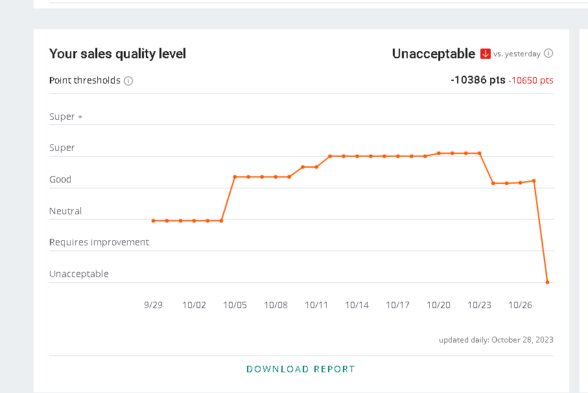This screenshot has width=588, height=393.
Task: Click the first chart data point on 9/29
Action: 154,221
